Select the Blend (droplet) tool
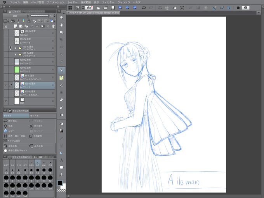The width and height of the screenshot is (264, 198). 61,115
